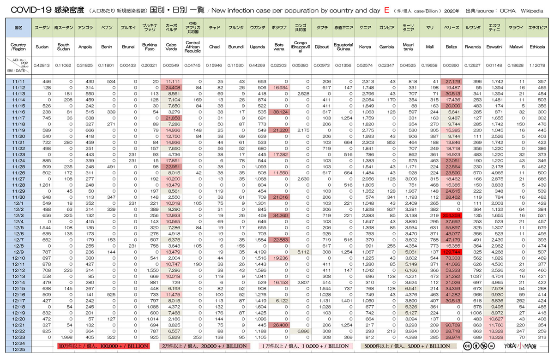Click the Congo (Brazzaville) column header

tap(300, 47)
